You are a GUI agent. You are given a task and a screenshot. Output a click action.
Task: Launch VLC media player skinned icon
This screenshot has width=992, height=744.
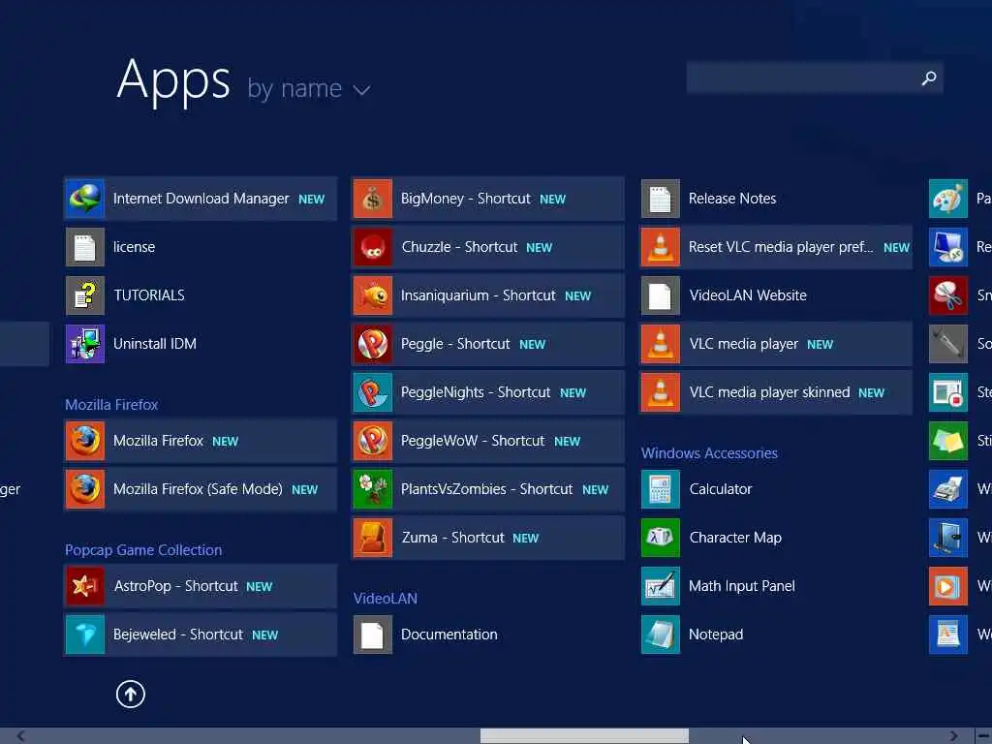coord(661,392)
